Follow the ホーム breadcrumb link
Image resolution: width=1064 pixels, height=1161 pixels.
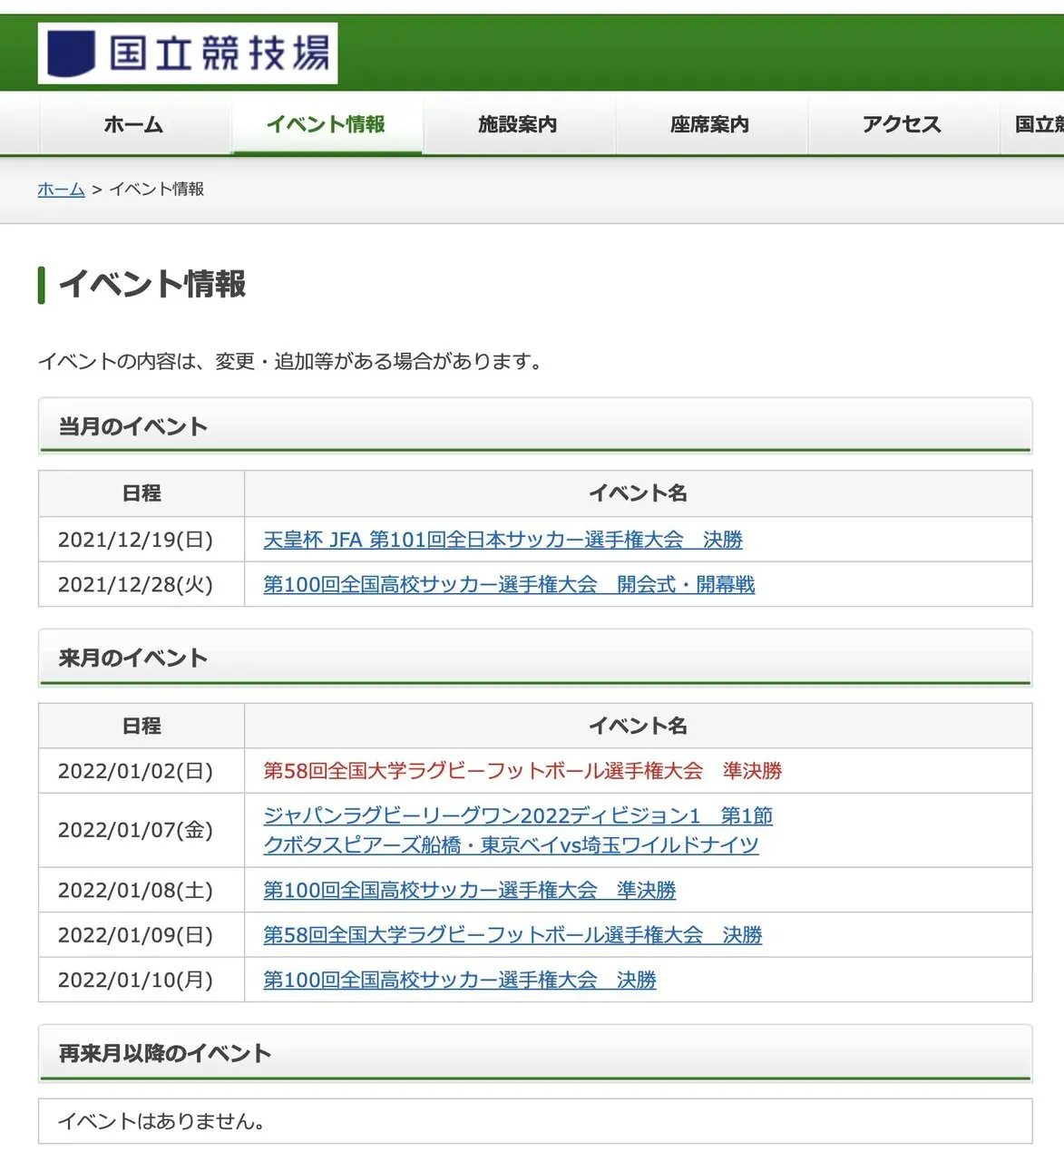click(x=60, y=190)
